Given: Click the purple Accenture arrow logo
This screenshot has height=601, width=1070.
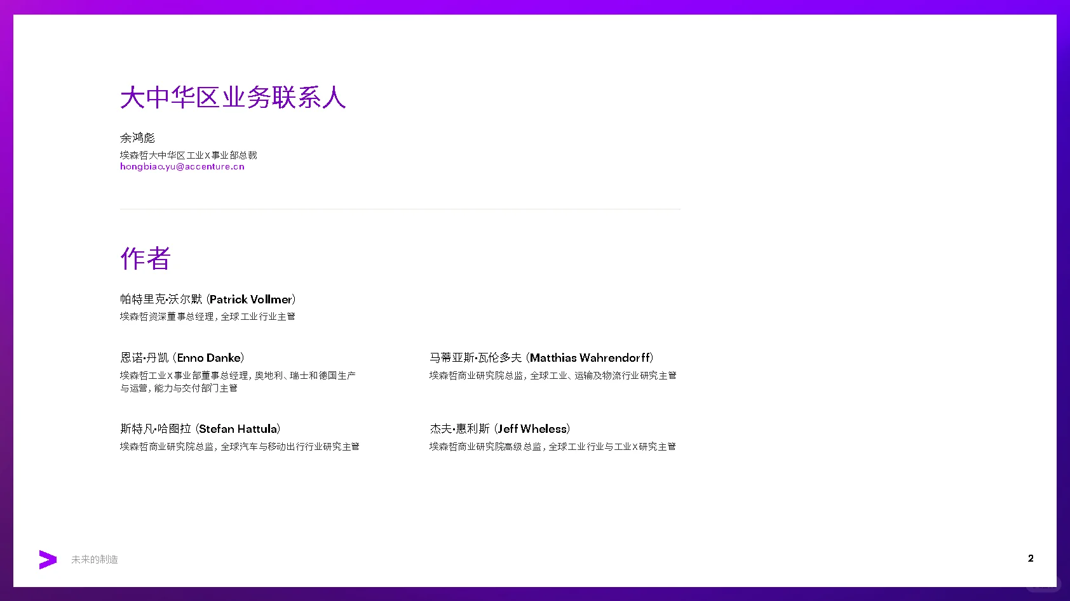Looking at the screenshot, I should [x=47, y=559].
